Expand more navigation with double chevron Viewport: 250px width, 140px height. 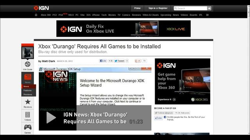point(207,15)
